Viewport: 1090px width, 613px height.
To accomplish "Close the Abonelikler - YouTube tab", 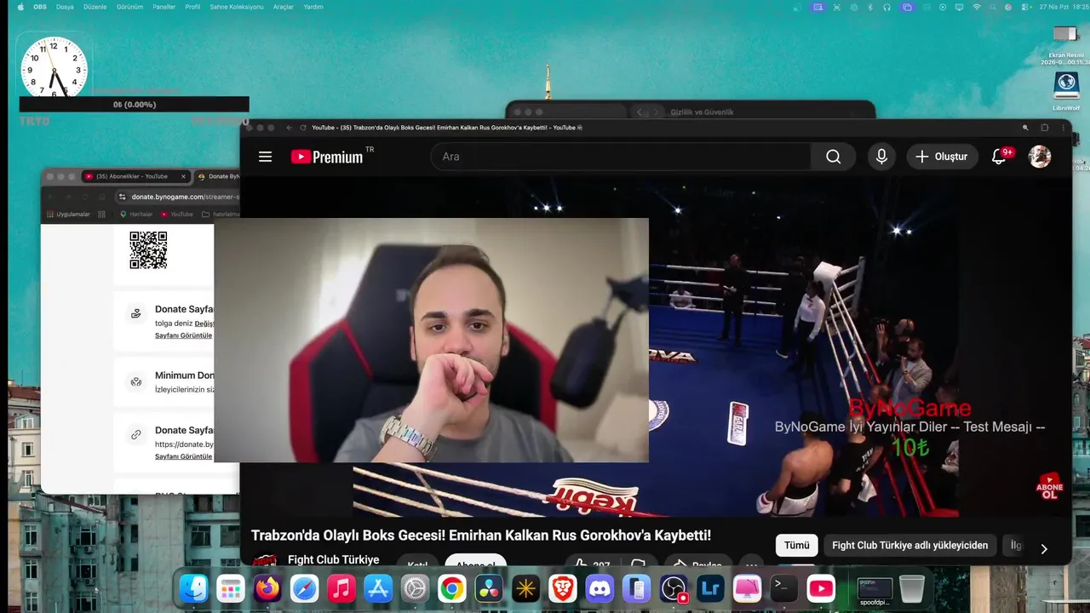I will tap(183, 176).
